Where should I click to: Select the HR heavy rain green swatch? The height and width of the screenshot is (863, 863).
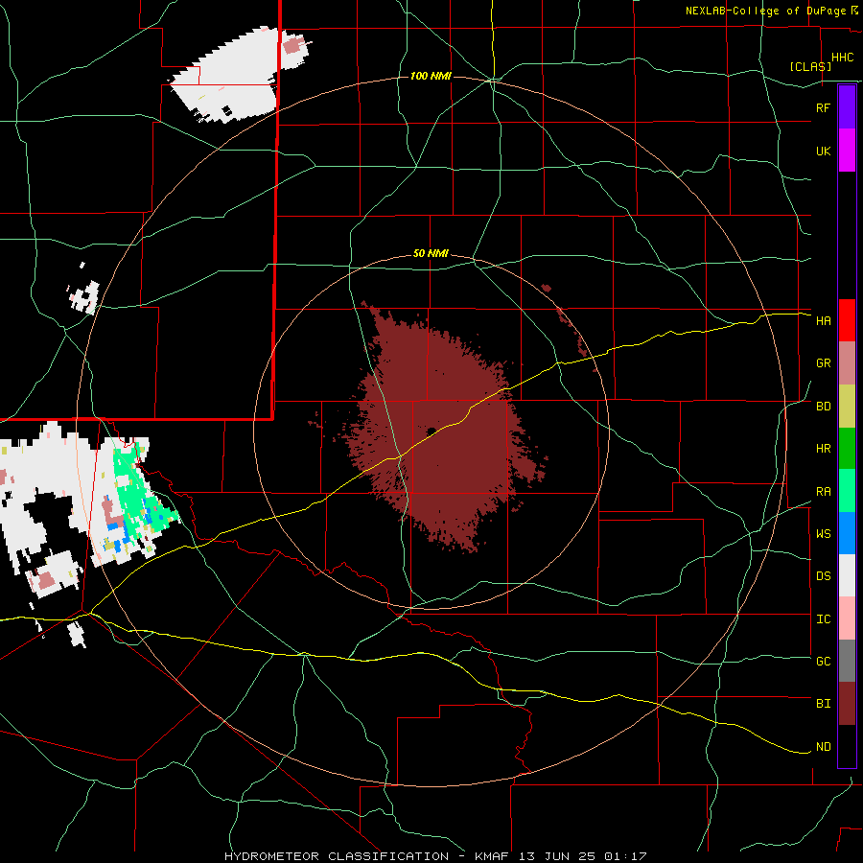[x=847, y=448]
